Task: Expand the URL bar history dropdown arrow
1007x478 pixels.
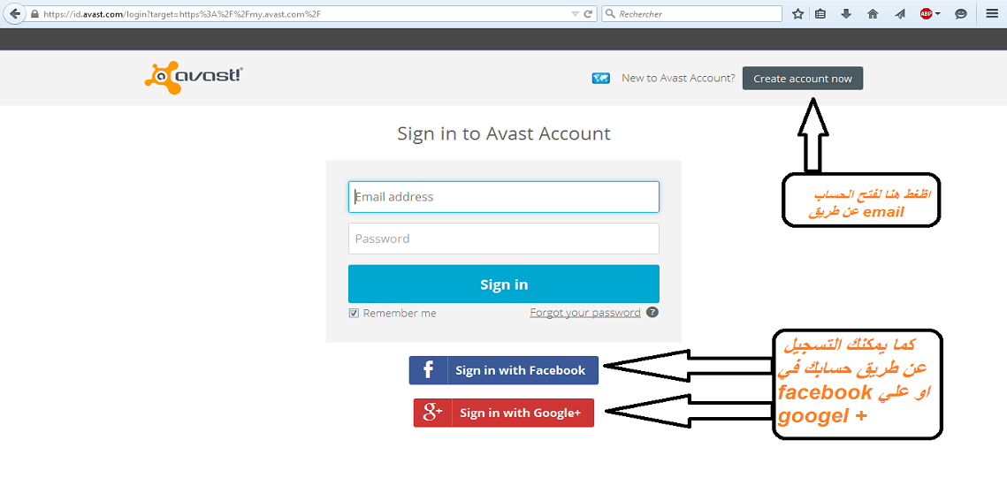Action: pos(575,13)
